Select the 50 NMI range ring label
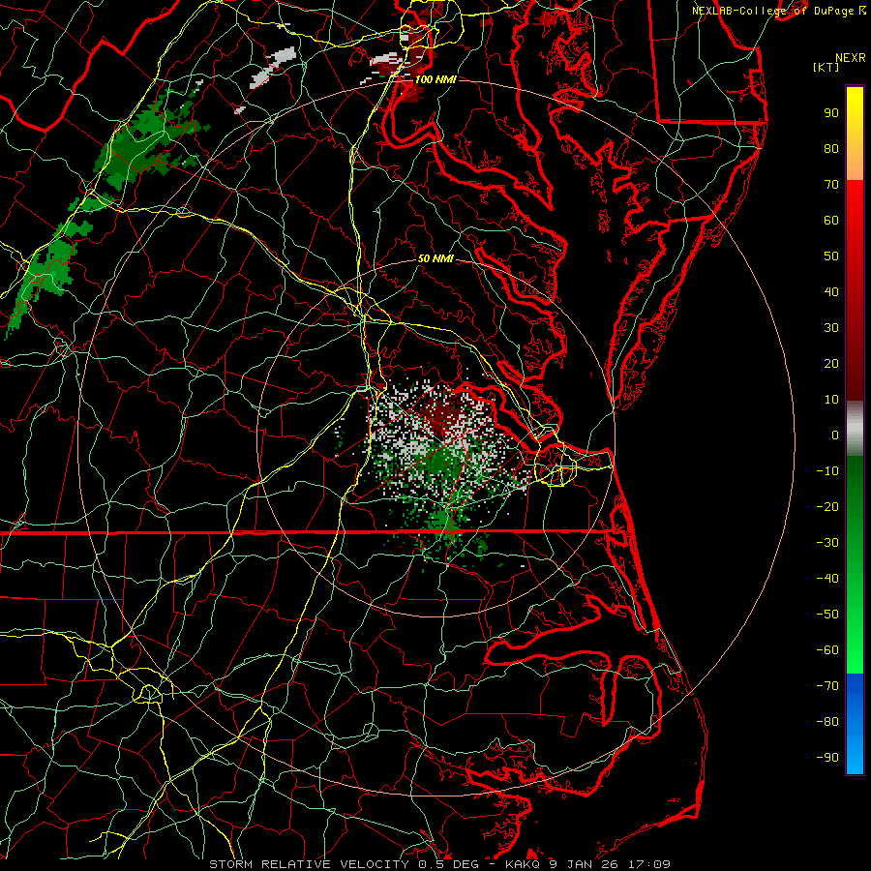Screen dimensions: 871x871 tap(435, 258)
